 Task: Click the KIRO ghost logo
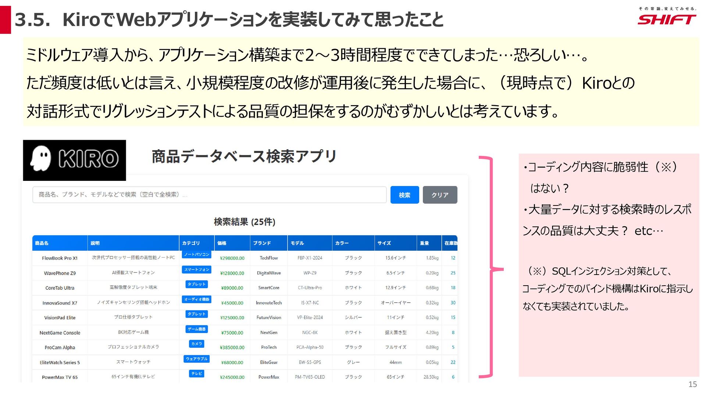pos(74,160)
